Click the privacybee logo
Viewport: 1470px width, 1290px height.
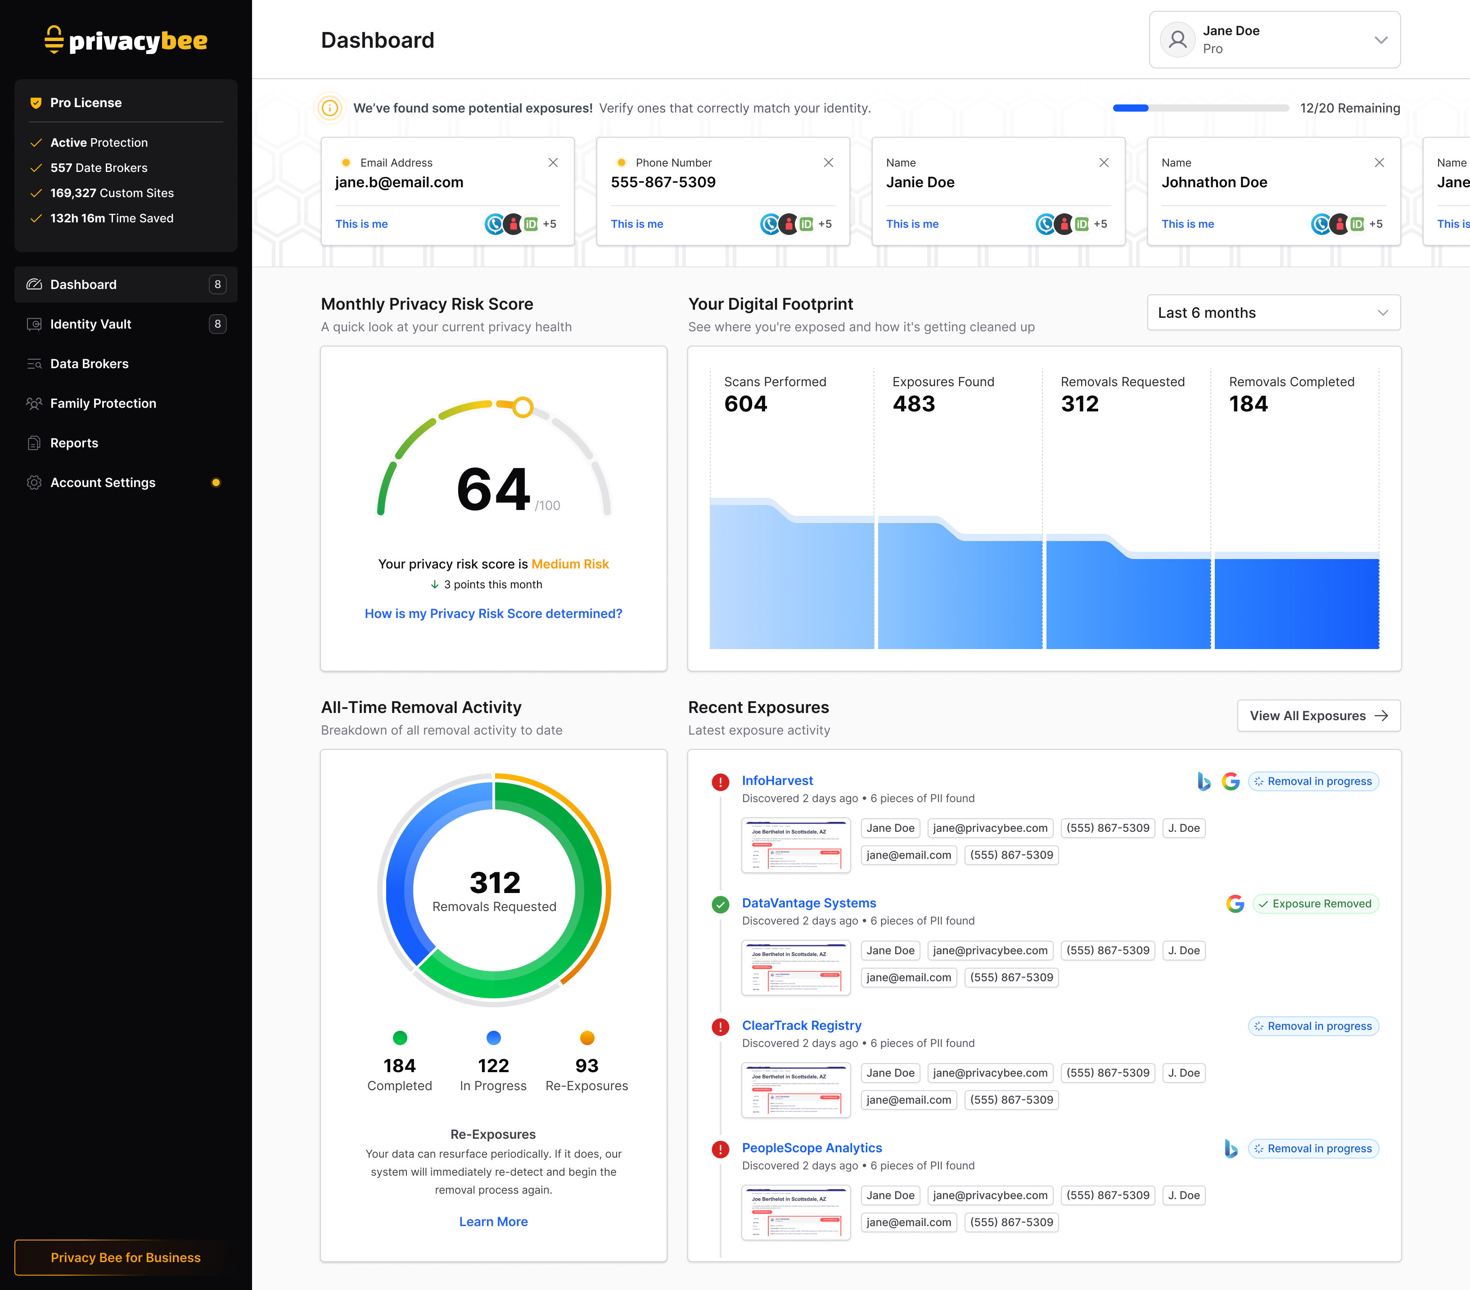[126, 40]
